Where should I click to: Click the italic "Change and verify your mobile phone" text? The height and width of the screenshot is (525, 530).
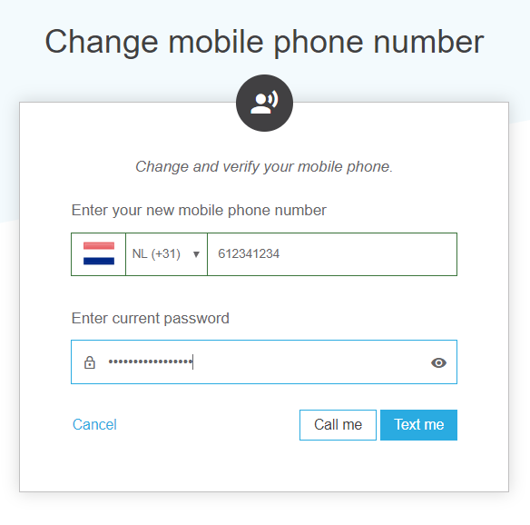(264, 167)
